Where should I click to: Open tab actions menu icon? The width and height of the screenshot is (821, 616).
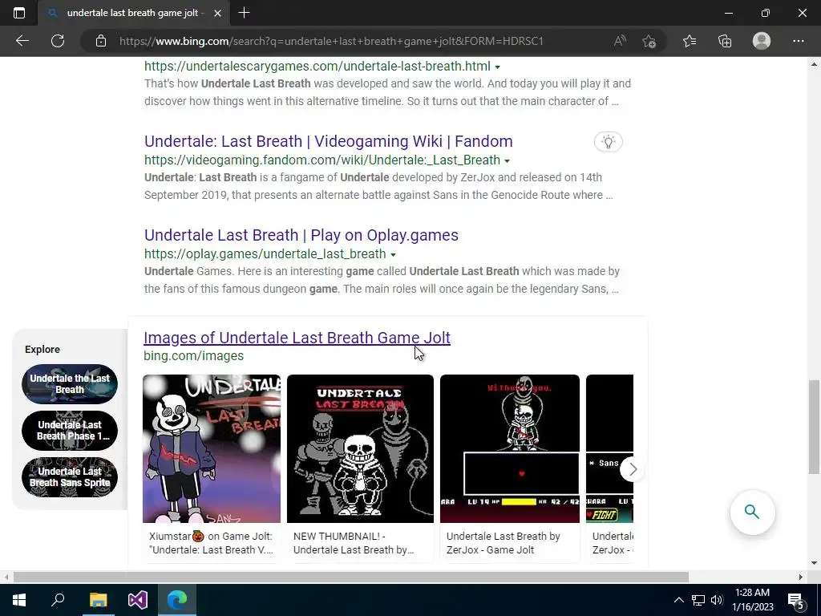[x=19, y=13]
